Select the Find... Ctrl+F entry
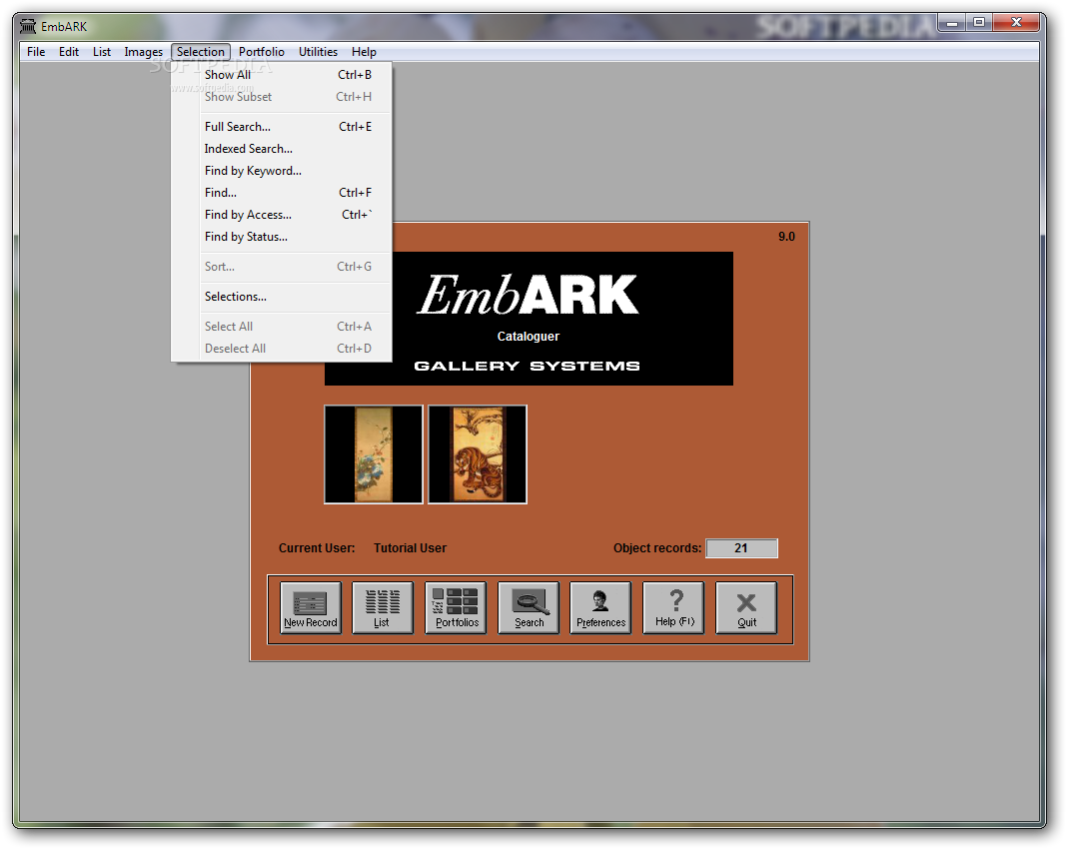This screenshot has width=1067, height=849. [x=281, y=193]
